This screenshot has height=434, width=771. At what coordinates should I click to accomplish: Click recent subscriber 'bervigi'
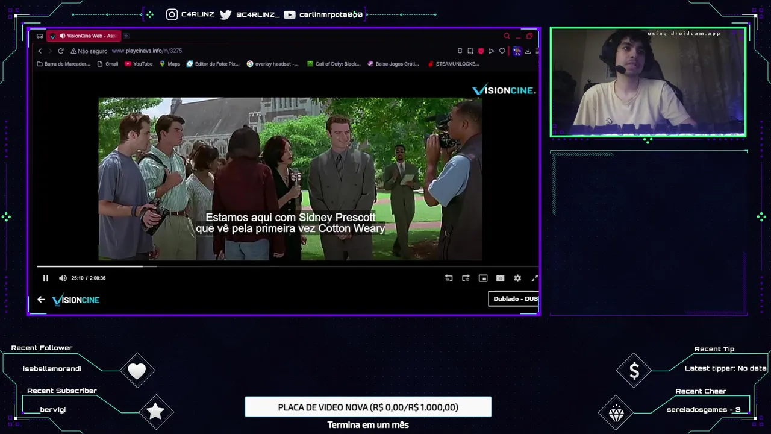pos(53,410)
